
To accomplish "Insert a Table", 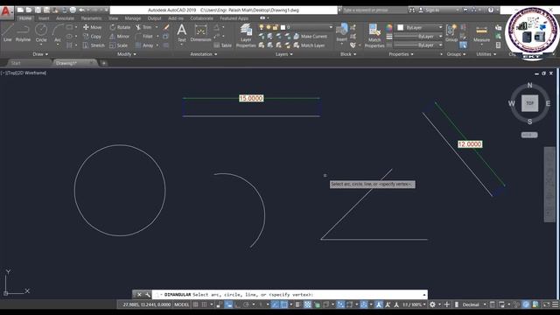I will click(x=223, y=45).
